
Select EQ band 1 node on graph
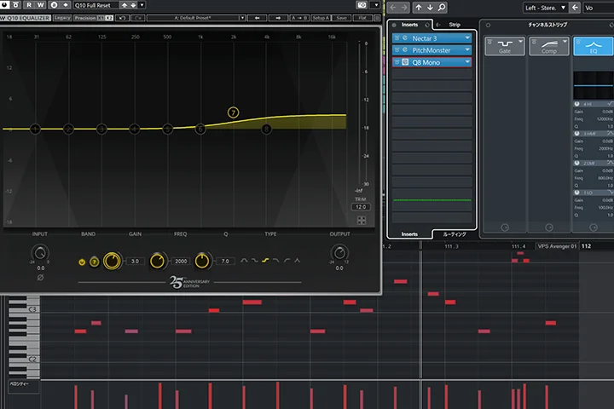35,129
